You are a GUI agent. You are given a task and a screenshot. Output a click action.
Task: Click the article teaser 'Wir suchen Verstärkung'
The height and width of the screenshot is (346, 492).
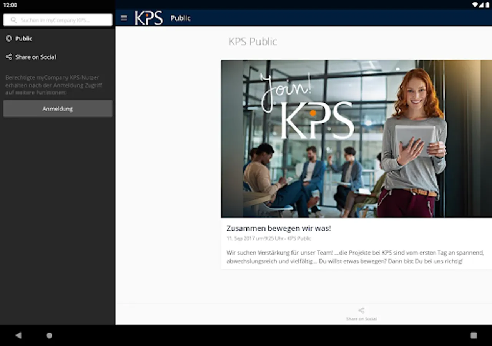coord(355,257)
